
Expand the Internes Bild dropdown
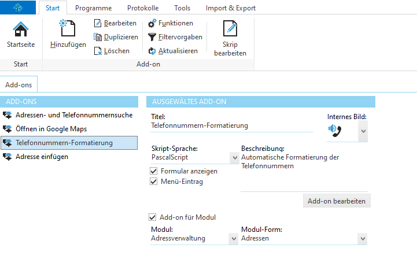[363, 131]
